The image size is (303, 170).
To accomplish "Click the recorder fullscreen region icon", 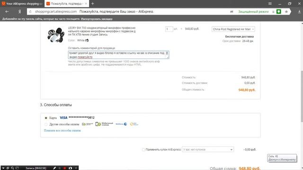I will [17, 168].
